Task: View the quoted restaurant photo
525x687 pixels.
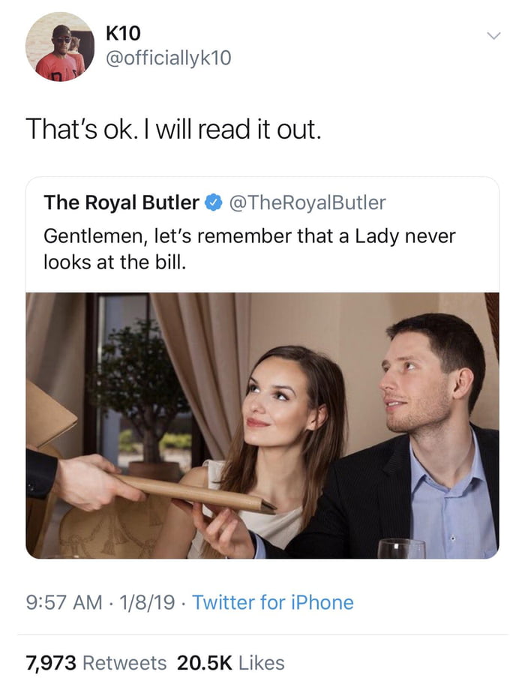Action: pos(262,425)
